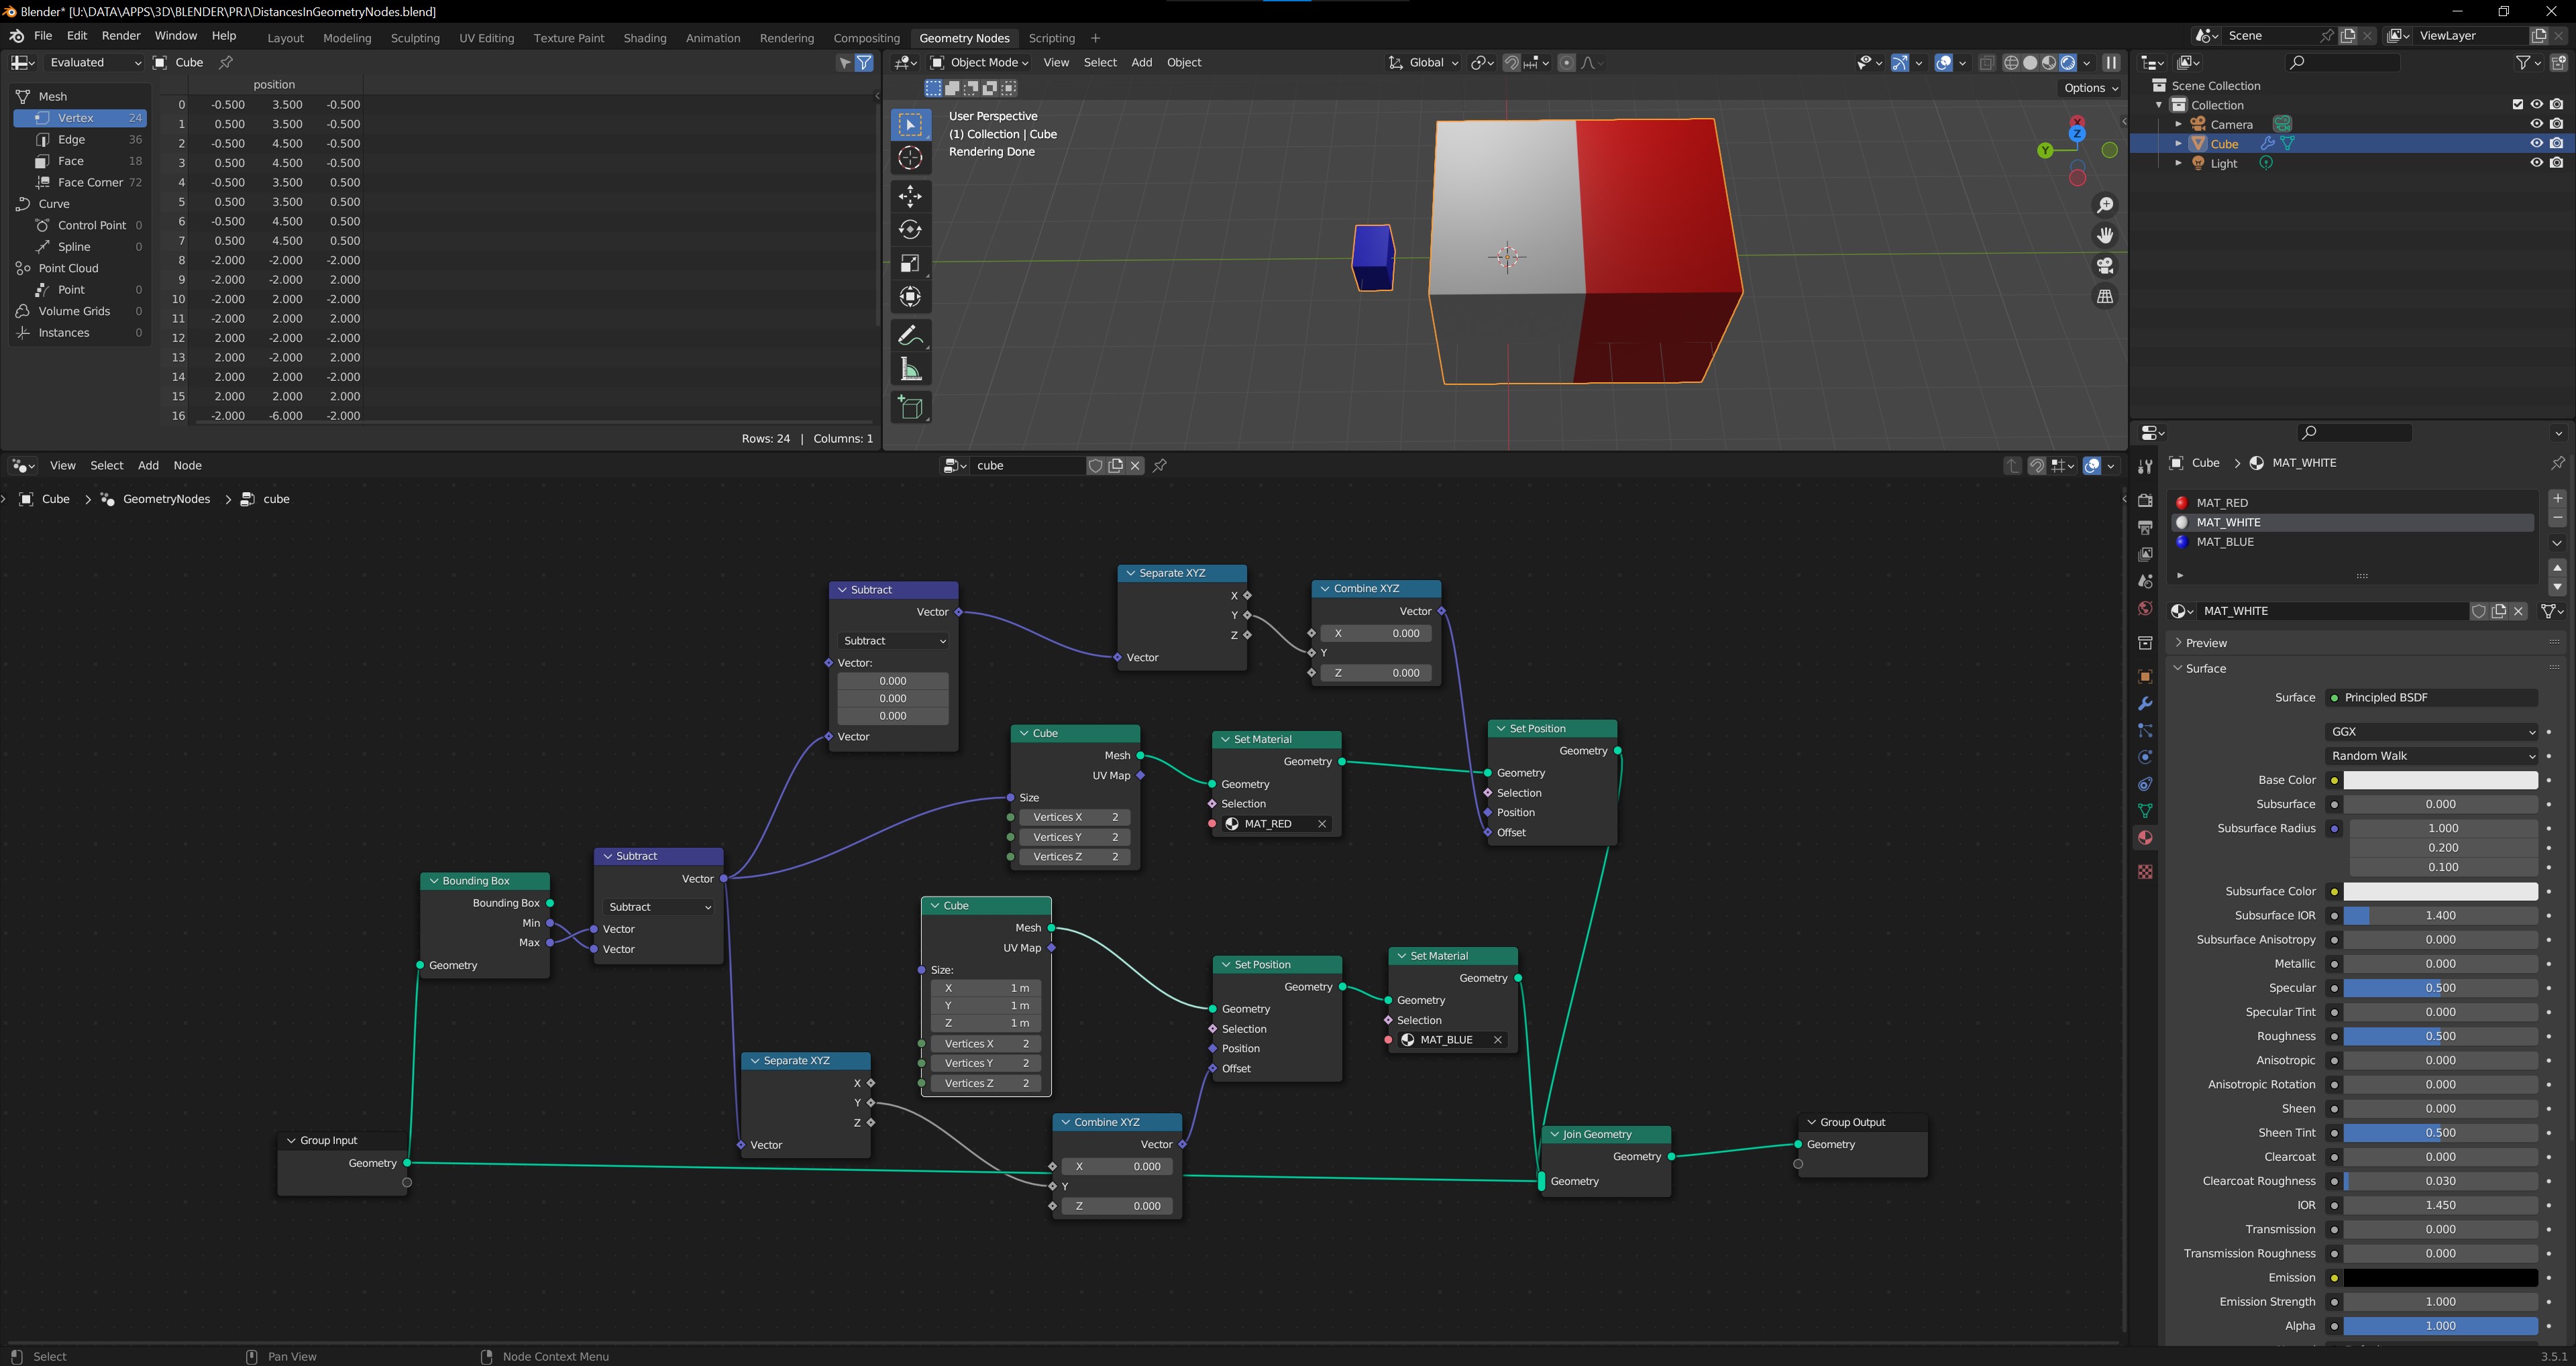Open the World properties tab
Screen dimensions: 2576x1366
pos(2145,608)
